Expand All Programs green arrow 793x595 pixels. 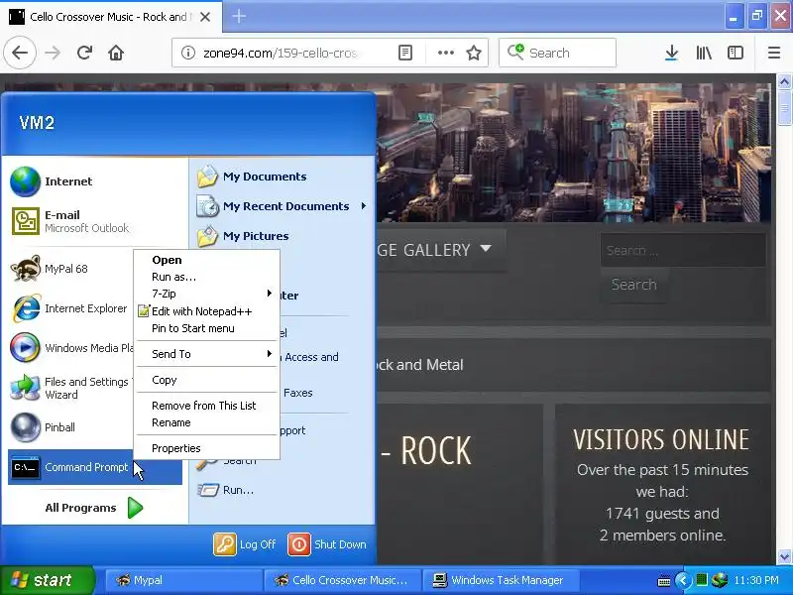(x=135, y=508)
